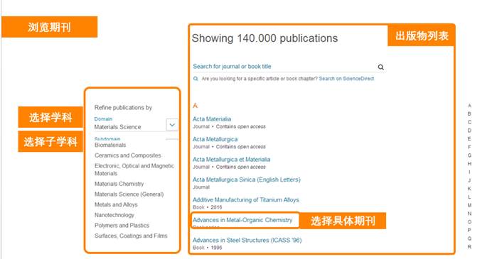Jump to letter P in alphabet index
The width and height of the screenshot is (492, 259).
point(469,230)
